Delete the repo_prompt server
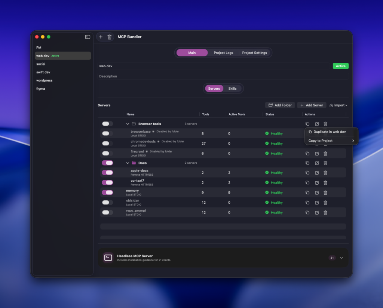Viewport: 383px width, 308px height. click(x=325, y=213)
